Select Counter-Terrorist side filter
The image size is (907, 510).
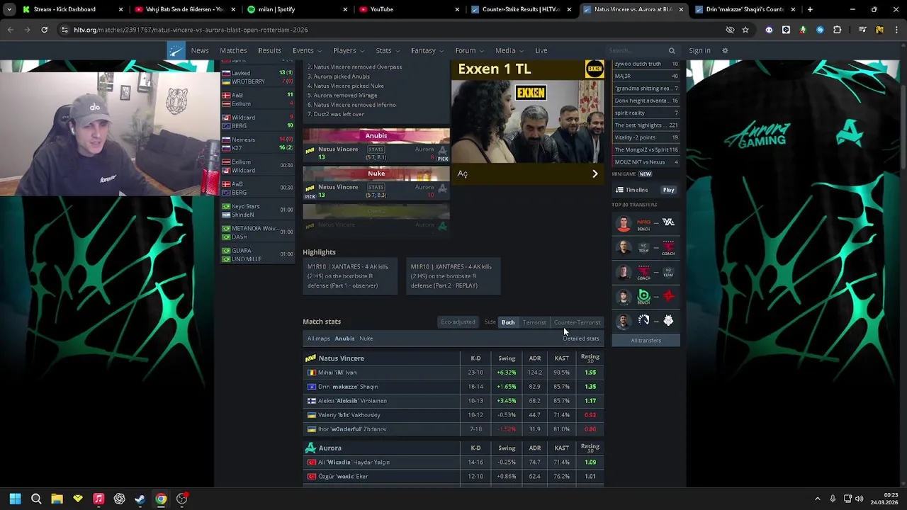pyautogui.click(x=577, y=322)
